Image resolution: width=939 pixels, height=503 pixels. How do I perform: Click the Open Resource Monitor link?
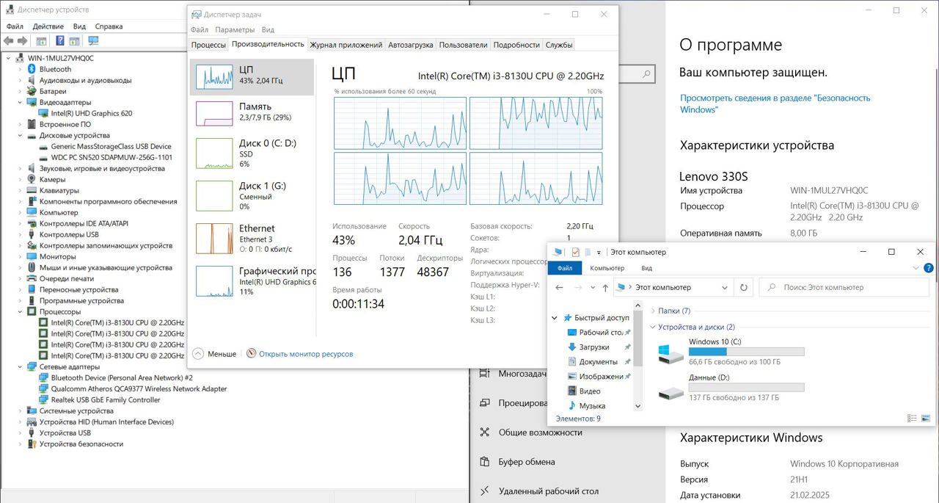click(305, 354)
